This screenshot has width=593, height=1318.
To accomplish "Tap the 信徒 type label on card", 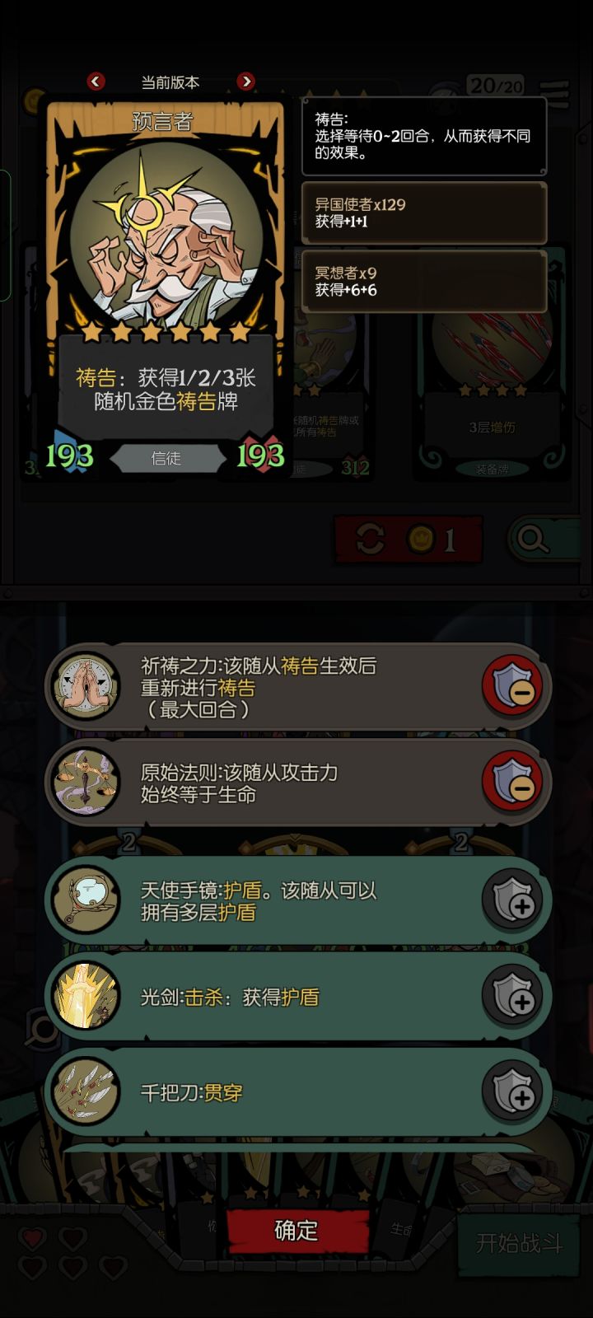I will [166, 458].
